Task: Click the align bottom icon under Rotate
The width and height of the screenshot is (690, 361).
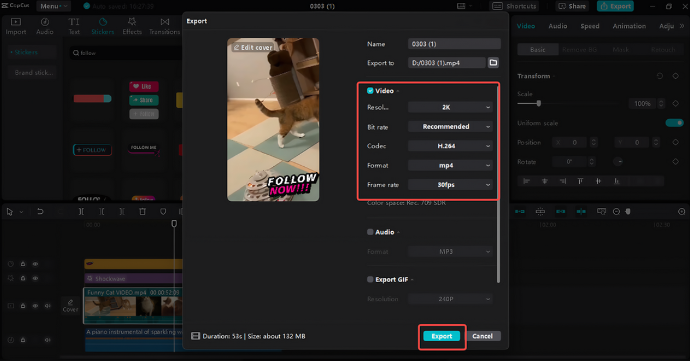Action: [616, 181]
